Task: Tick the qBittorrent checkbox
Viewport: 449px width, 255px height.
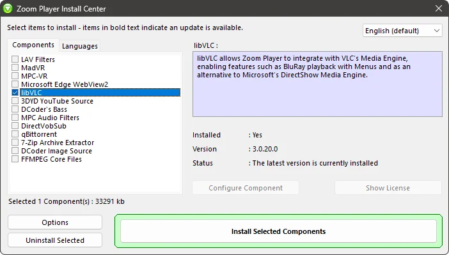Action: [15, 134]
